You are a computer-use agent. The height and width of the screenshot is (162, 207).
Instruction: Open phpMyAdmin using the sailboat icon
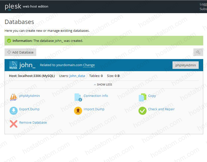(13, 96)
